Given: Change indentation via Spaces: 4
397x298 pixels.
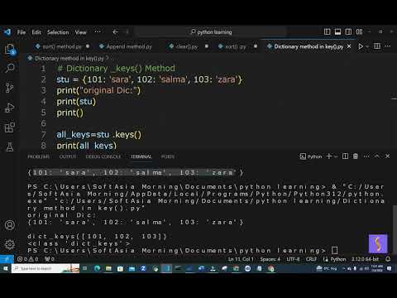Looking at the screenshot, I should (x=270, y=259).
